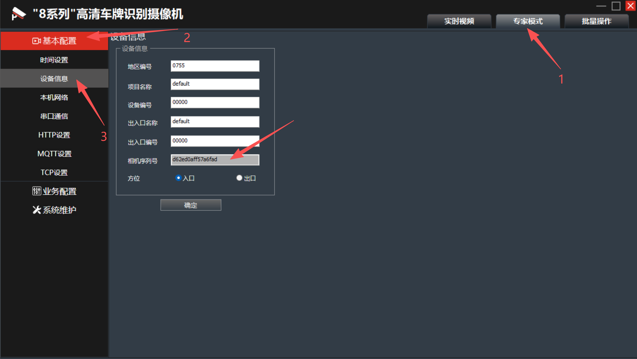
Task: Click the 地区编号 label
Action: [140, 67]
